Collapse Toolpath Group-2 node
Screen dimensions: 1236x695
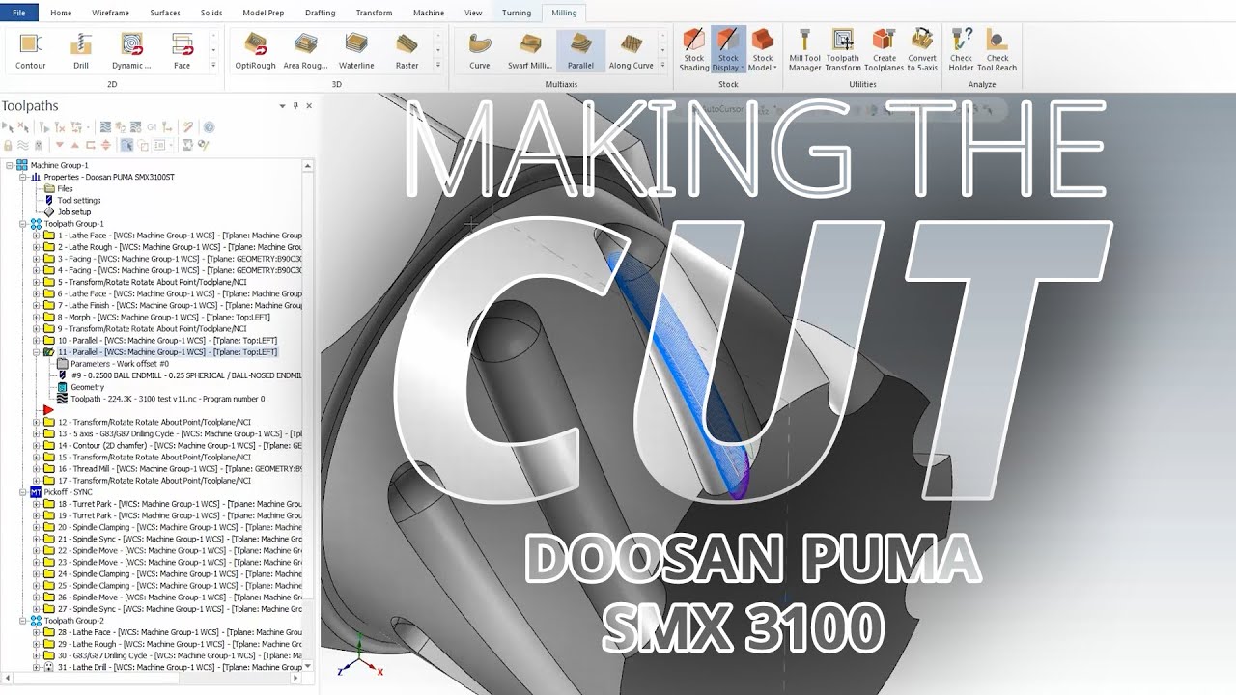tap(23, 621)
